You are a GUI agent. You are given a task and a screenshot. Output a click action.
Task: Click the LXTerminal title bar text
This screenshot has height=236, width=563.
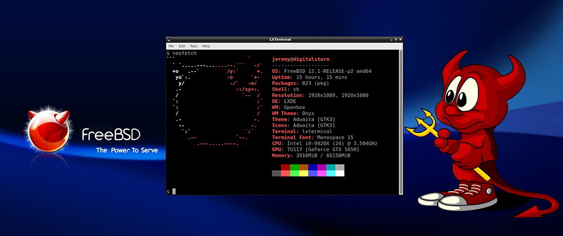click(280, 39)
